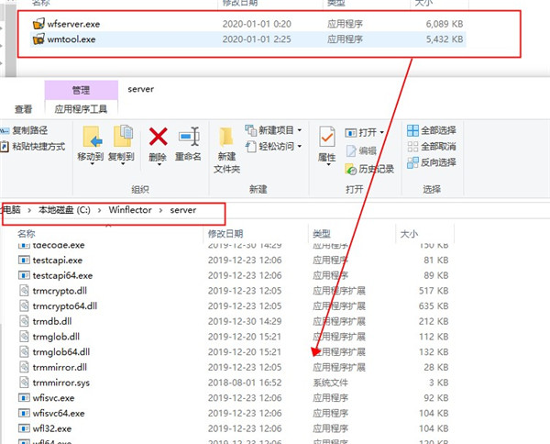Create a new folder
This screenshot has width=550, height=444.
tap(226, 150)
